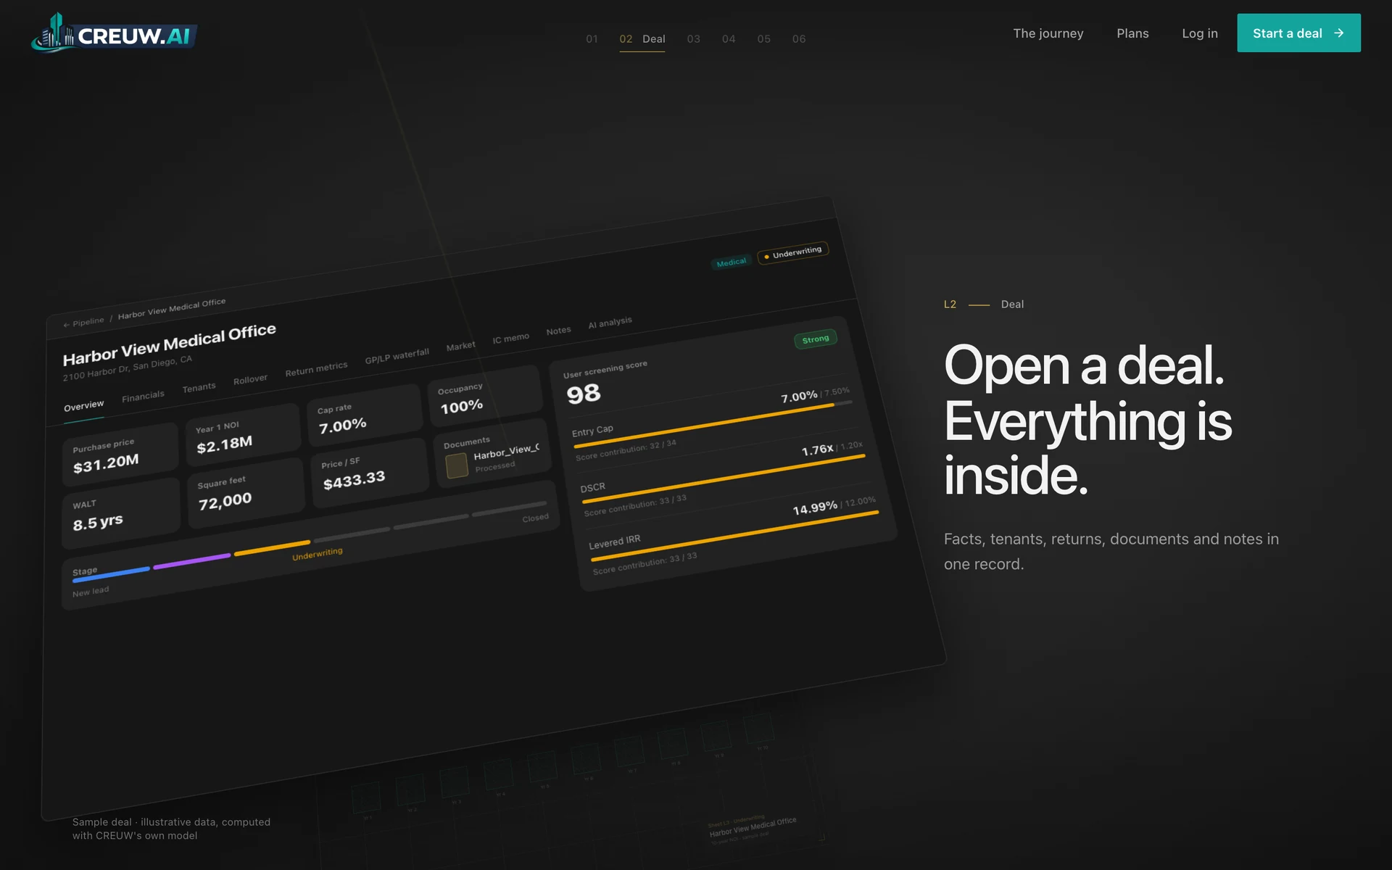Click the DSCR progress bar

click(723, 479)
